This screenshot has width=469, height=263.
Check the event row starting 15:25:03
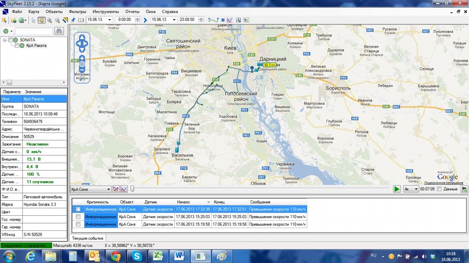pos(78,217)
